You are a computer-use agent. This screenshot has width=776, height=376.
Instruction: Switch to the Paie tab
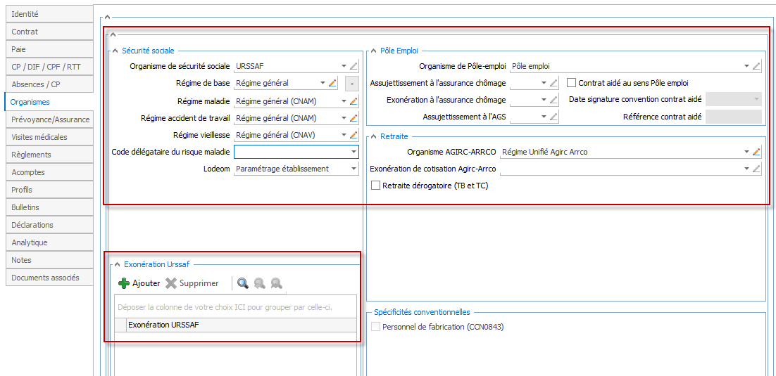coord(49,49)
